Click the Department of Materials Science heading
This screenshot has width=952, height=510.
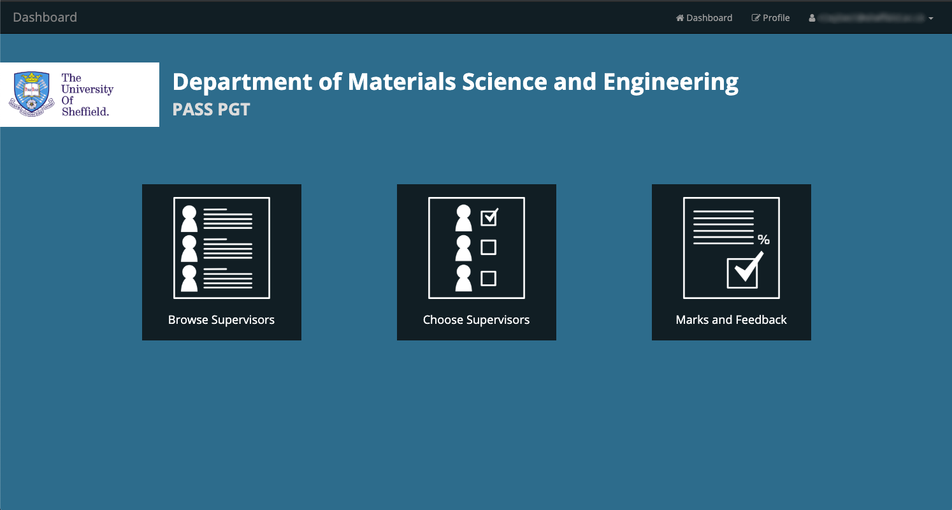455,82
